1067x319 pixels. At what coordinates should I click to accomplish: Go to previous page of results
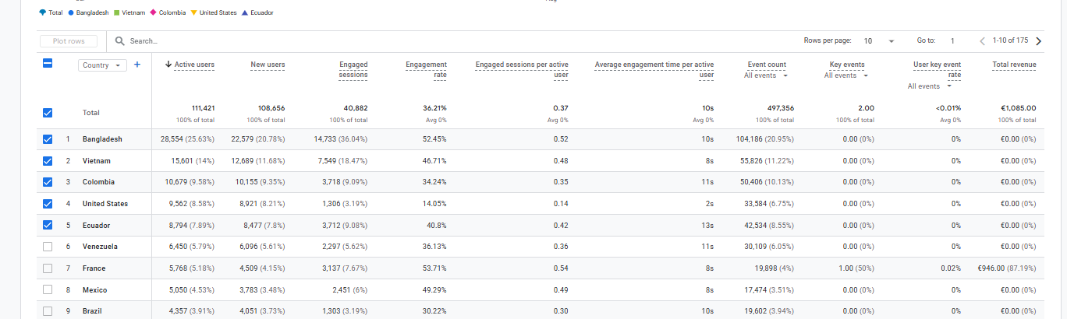983,41
